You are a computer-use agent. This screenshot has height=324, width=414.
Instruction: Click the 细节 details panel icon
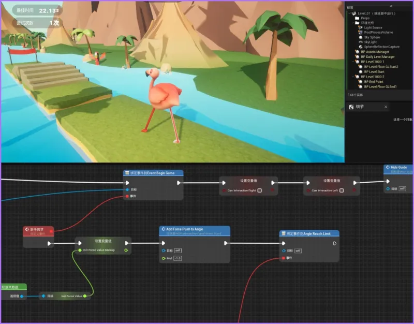pyautogui.click(x=351, y=107)
